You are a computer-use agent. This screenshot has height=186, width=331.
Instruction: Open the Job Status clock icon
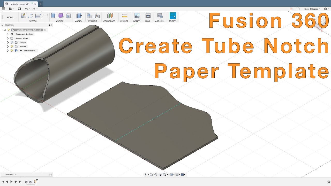pos(298,9)
